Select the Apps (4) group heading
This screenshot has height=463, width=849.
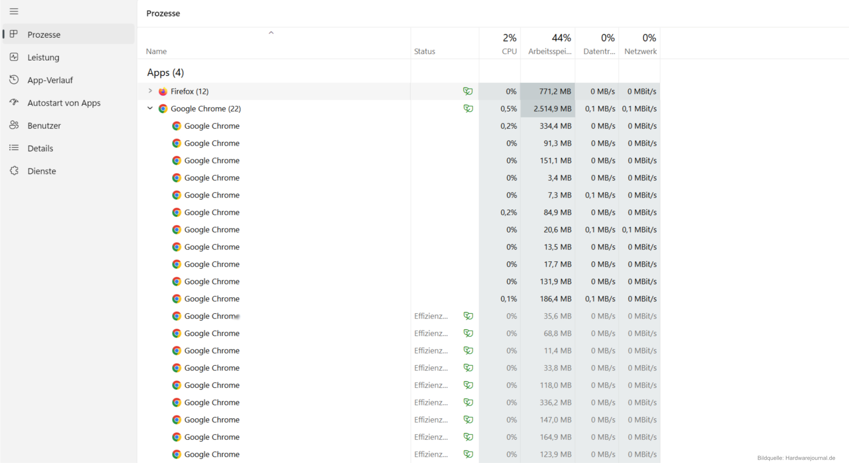point(166,72)
